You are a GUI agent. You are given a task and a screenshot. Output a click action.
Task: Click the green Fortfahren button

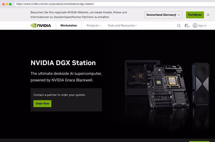point(195,15)
